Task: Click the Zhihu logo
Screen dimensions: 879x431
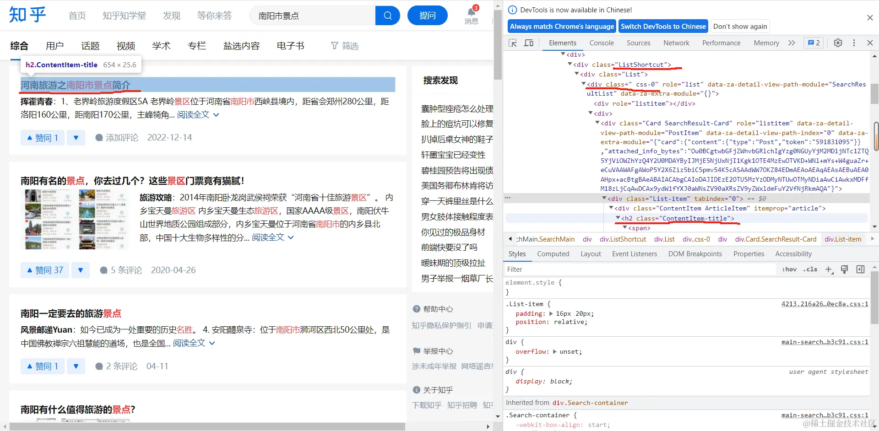Action: point(27,15)
